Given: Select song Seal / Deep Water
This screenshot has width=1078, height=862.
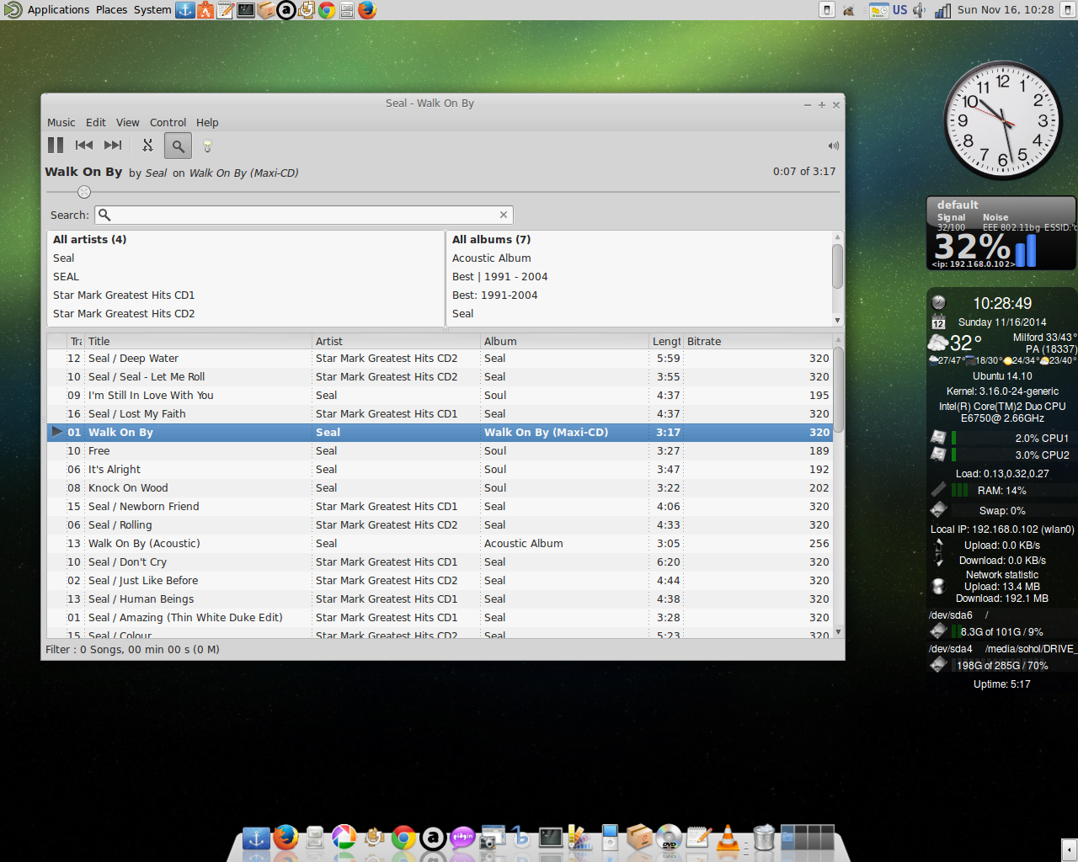Looking at the screenshot, I should [440, 359].
